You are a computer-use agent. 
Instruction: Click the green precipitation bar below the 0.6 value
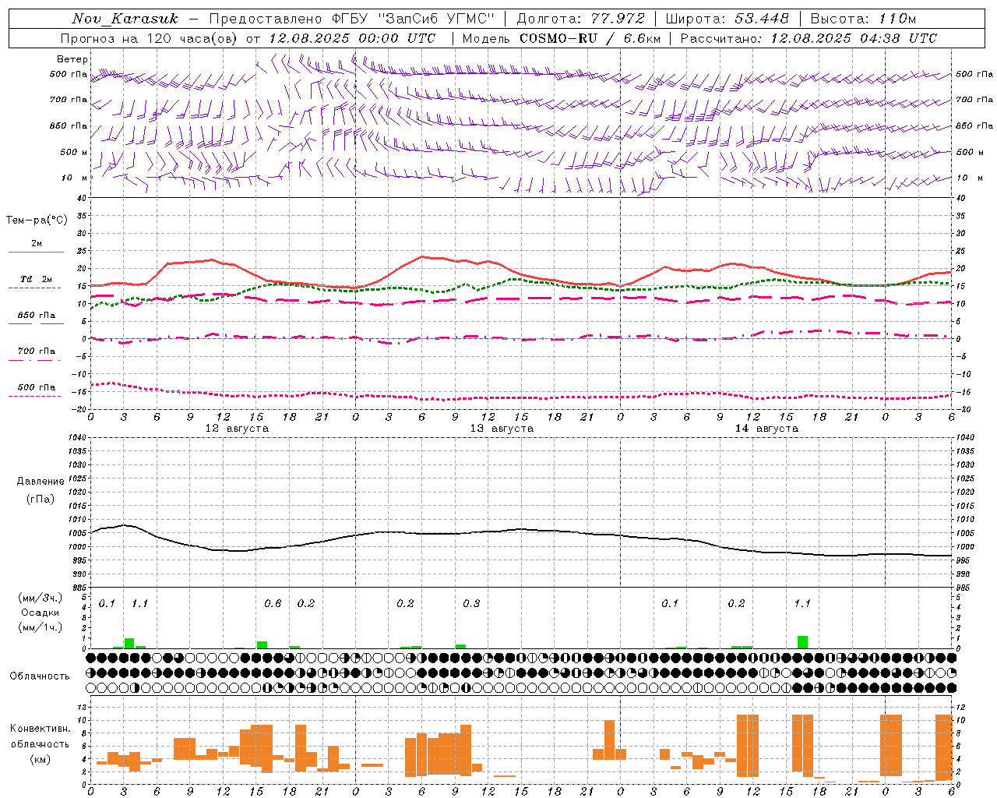point(262,644)
